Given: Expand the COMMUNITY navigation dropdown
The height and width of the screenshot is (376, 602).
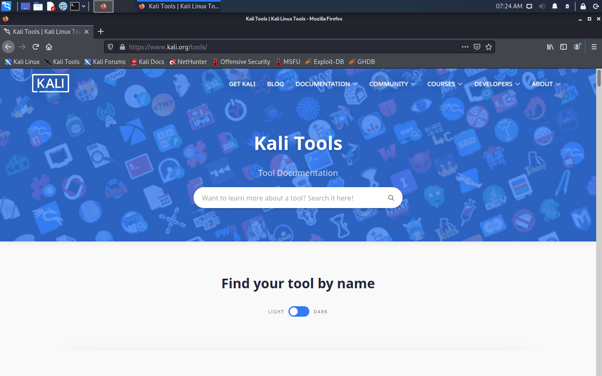Looking at the screenshot, I should tap(392, 84).
